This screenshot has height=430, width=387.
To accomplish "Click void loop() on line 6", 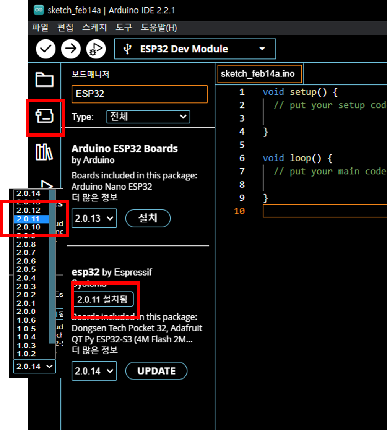I will [x=292, y=158].
